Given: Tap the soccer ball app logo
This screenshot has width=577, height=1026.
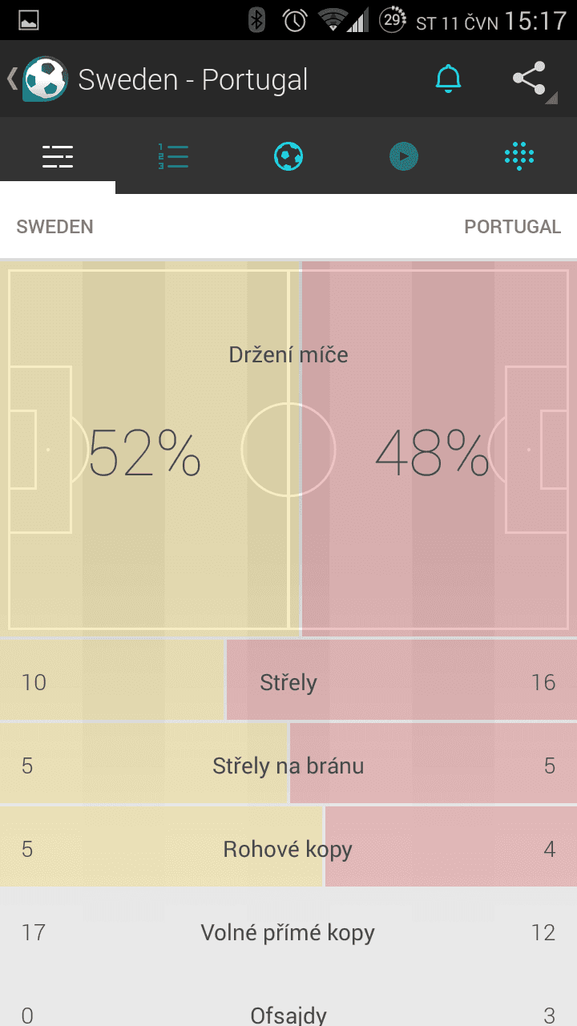Looking at the screenshot, I should (x=45, y=79).
